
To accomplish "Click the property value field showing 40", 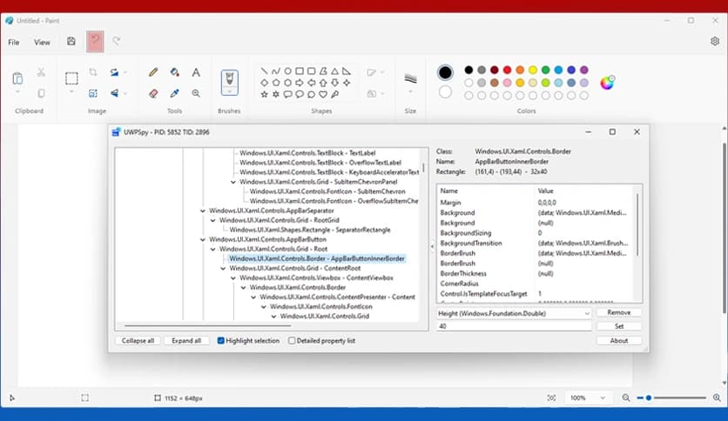I will (514, 326).
